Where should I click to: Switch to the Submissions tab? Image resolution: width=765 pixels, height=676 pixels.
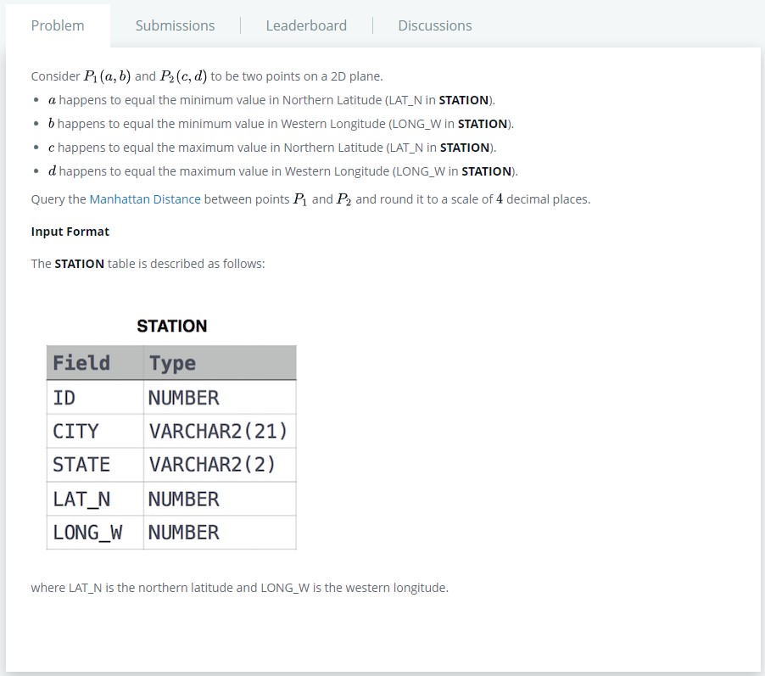pyautogui.click(x=175, y=25)
